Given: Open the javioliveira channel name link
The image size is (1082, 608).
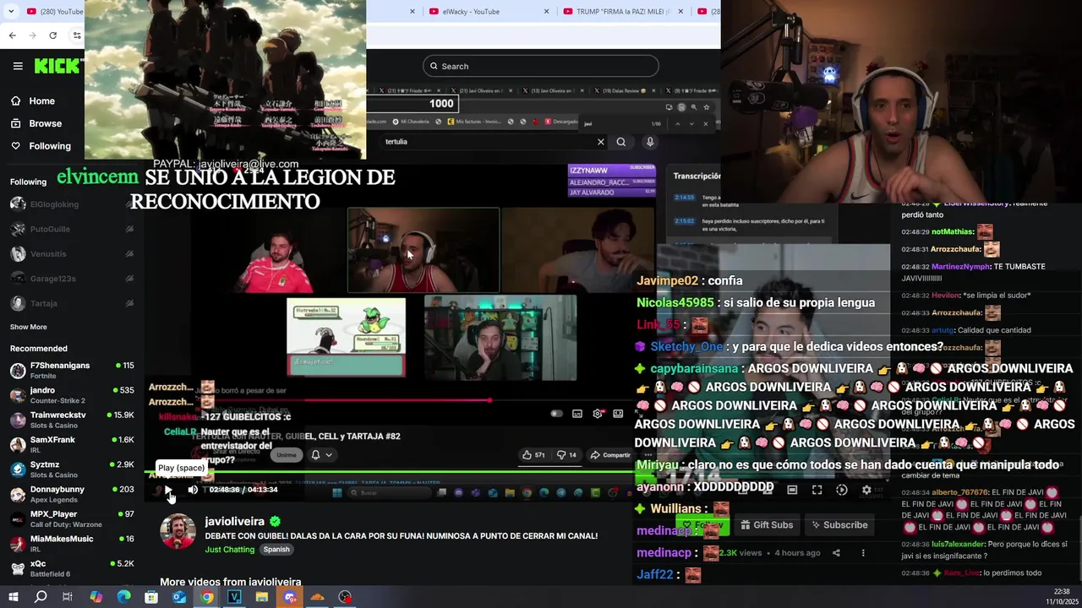Looking at the screenshot, I should (235, 522).
